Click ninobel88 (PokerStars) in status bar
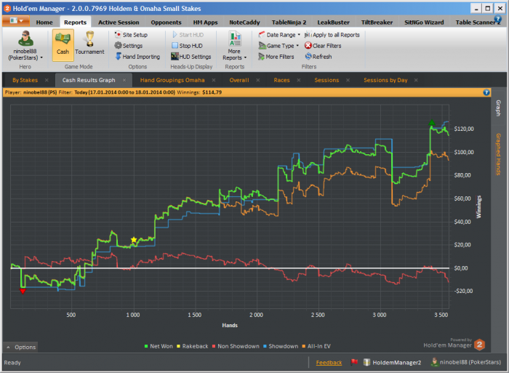The height and width of the screenshot is (373, 509). pyautogui.click(x=466, y=362)
